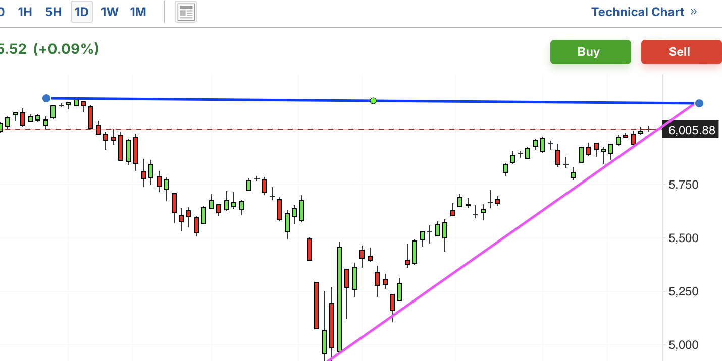Switch chart to 1W interval
This screenshot has width=722, height=361.
[x=110, y=12]
